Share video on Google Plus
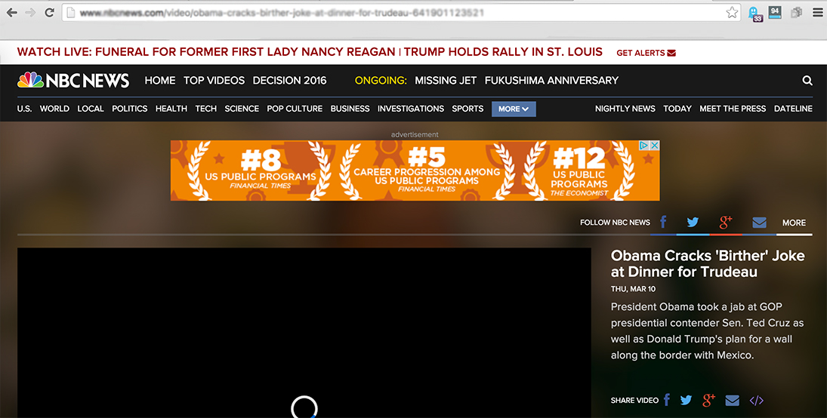 [x=709, y=400]
